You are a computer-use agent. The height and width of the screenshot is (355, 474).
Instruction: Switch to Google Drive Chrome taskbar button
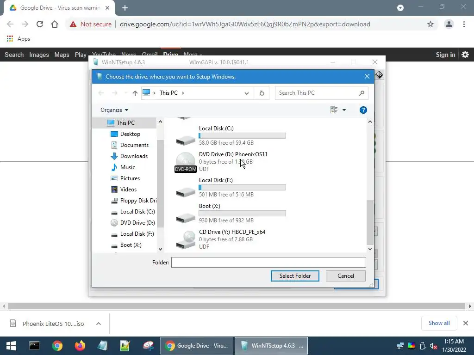pyautogui.click(x=196, y=346)
